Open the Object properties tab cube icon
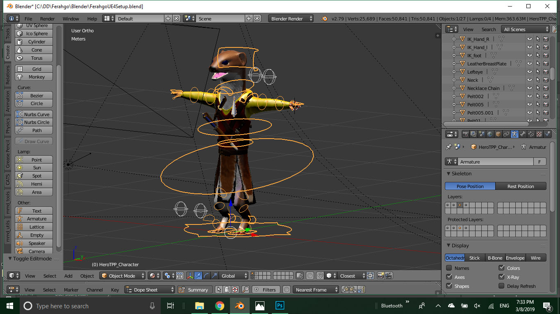The image size is (560, 314). (x=498, y=134)
